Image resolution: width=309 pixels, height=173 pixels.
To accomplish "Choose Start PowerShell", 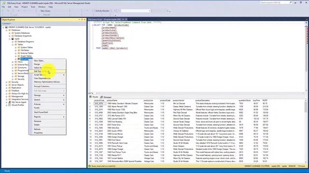I will click(x=47, y=112).
